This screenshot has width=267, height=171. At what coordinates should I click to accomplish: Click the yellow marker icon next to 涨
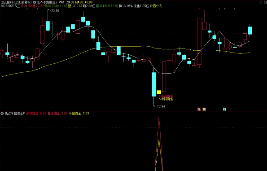[x=204, y=109]
